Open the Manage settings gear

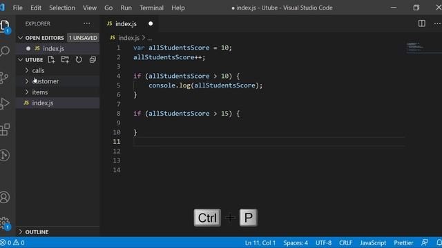(x=5, y=223)
